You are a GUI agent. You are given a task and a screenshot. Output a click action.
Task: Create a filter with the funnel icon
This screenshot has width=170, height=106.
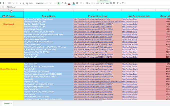click(x=117, y=3)
